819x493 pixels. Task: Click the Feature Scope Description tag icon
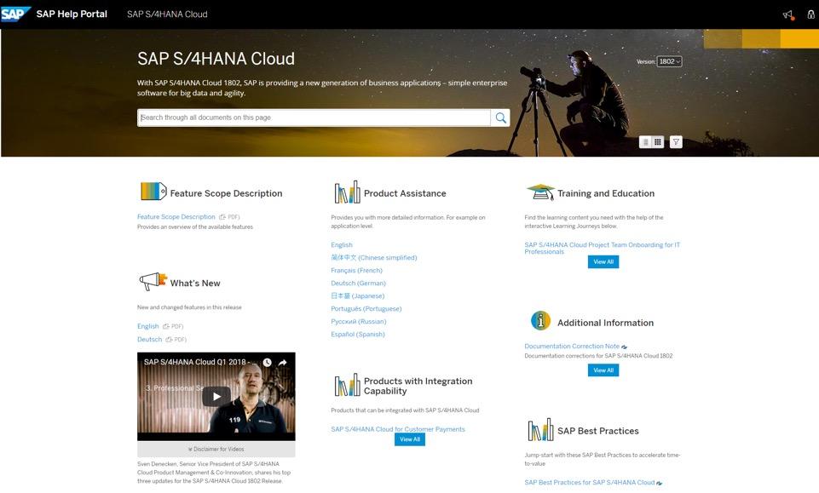click(x=153, y=192)
